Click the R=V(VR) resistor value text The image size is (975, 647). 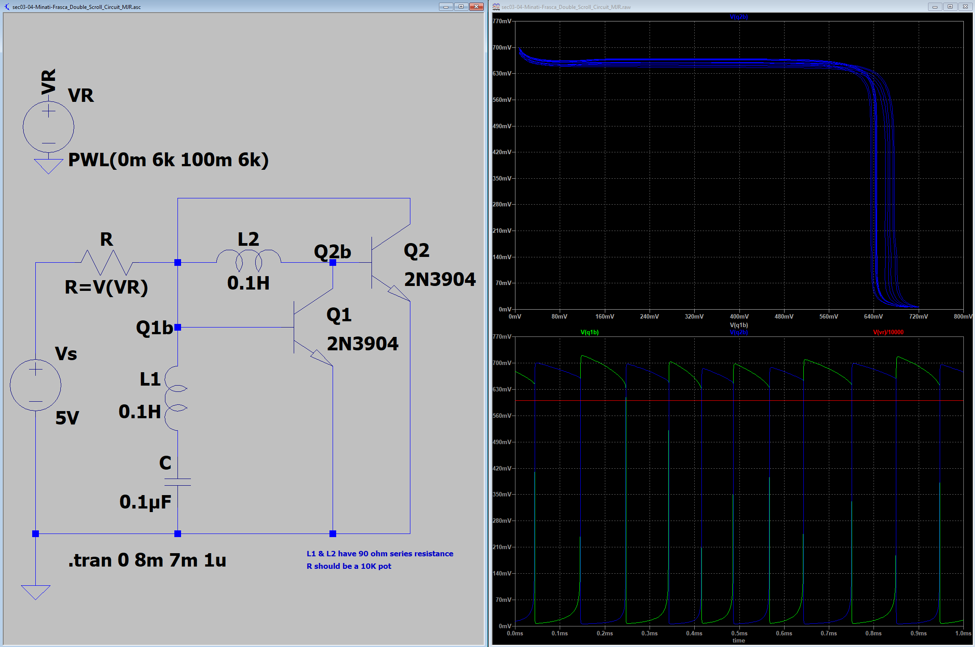[106, 287]
